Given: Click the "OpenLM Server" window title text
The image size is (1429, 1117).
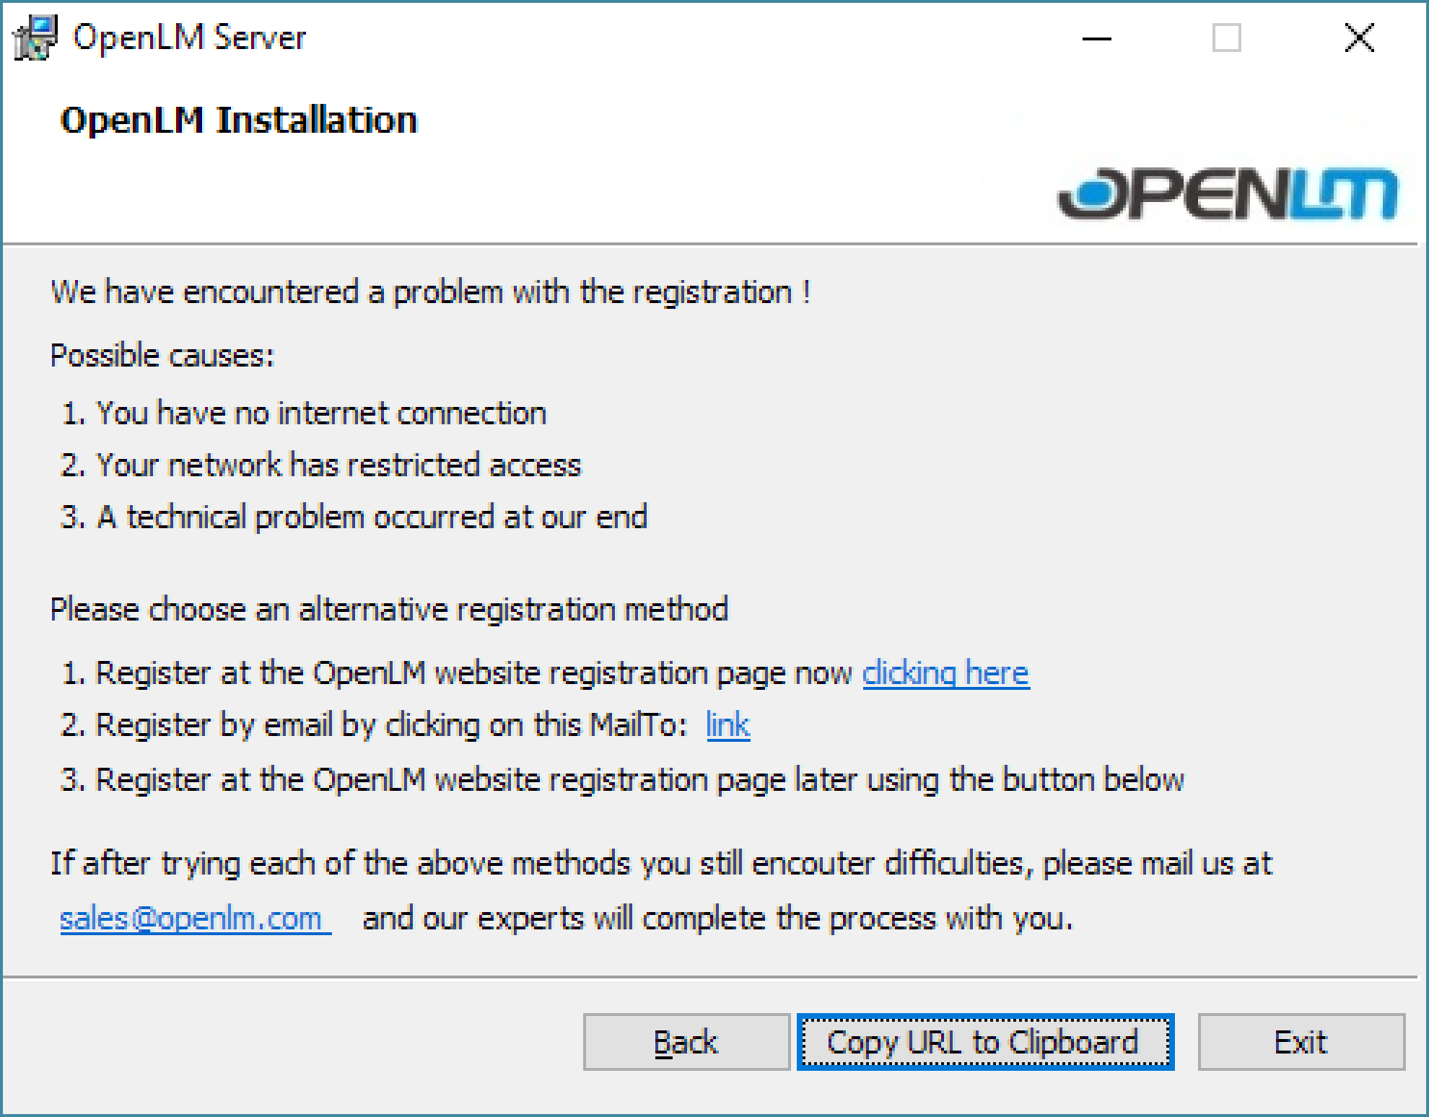Looking at the screenshot, I should click(189, 38).
